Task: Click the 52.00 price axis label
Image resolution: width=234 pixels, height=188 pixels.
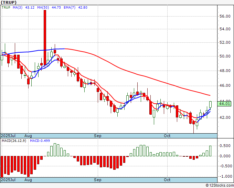Action: pos(225,42)
